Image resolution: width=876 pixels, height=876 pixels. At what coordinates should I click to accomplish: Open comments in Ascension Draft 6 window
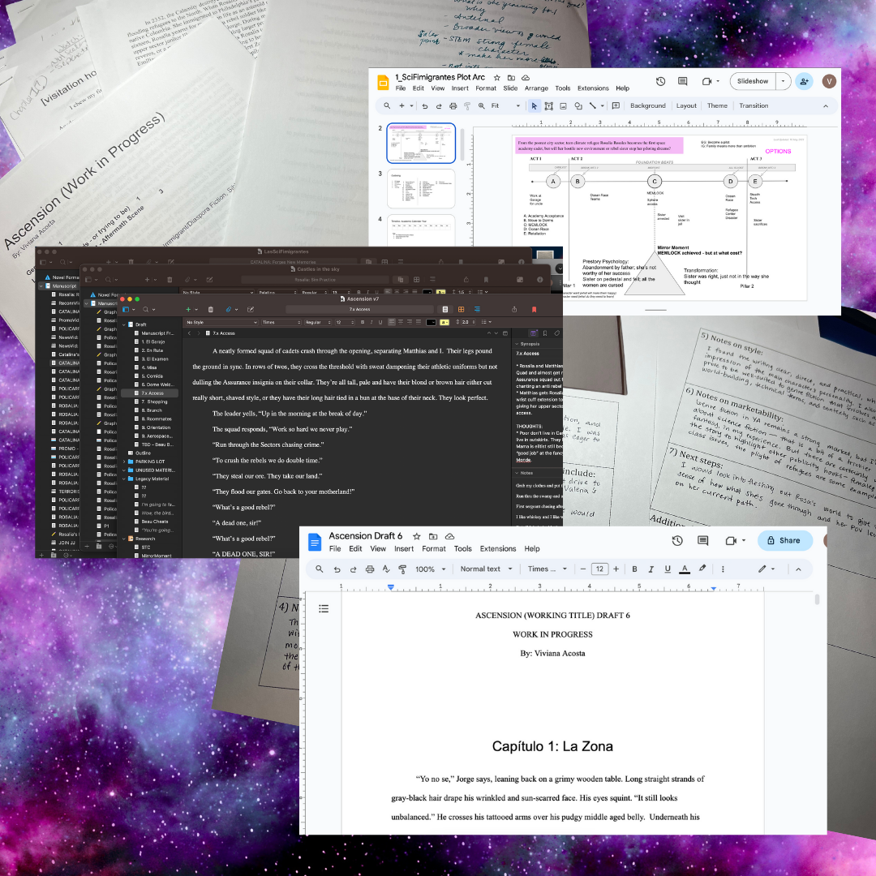pyautogui.click(x=702, y=540)
